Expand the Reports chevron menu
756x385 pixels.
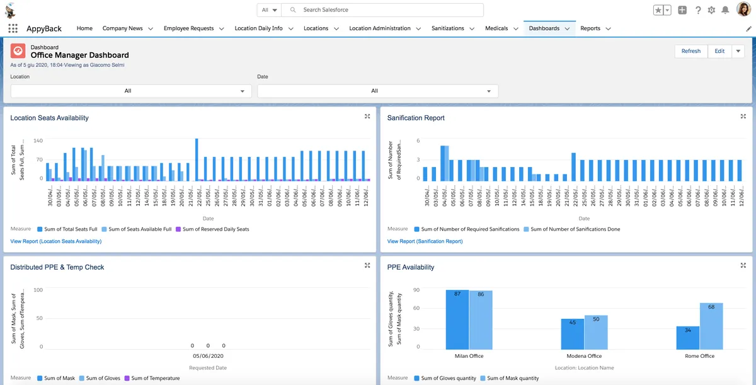(x=609, y=28)
